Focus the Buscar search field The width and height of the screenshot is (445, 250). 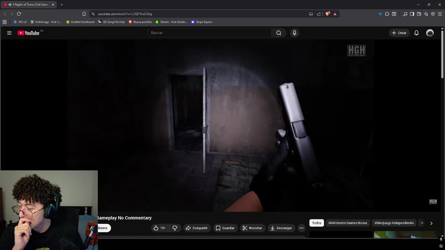pos(209,33)
